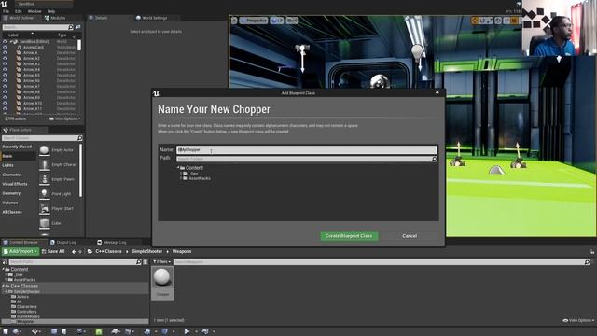The width and height of the screenshot is (597, 336).
Task: Toggle visibility of Arrow_A2 actor
Action: coord(5,58)
